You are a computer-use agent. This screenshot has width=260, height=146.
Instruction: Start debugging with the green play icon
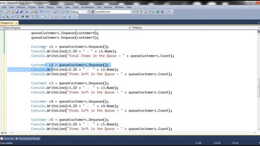(x=67, y=12)
